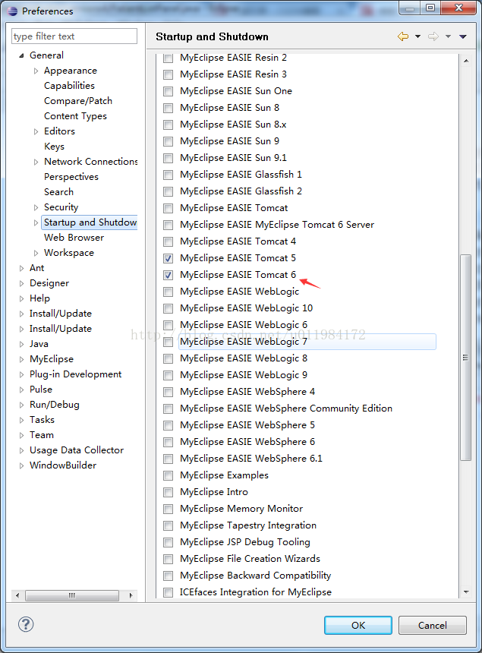Click the tree horizontal scrollbar thumb
The width and height of the screenshot is (482, 653).
(72, 595)
